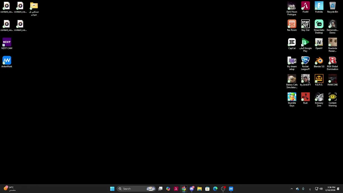
Task: Show hidden system tray icons
Action: click(x=292, y=189)
